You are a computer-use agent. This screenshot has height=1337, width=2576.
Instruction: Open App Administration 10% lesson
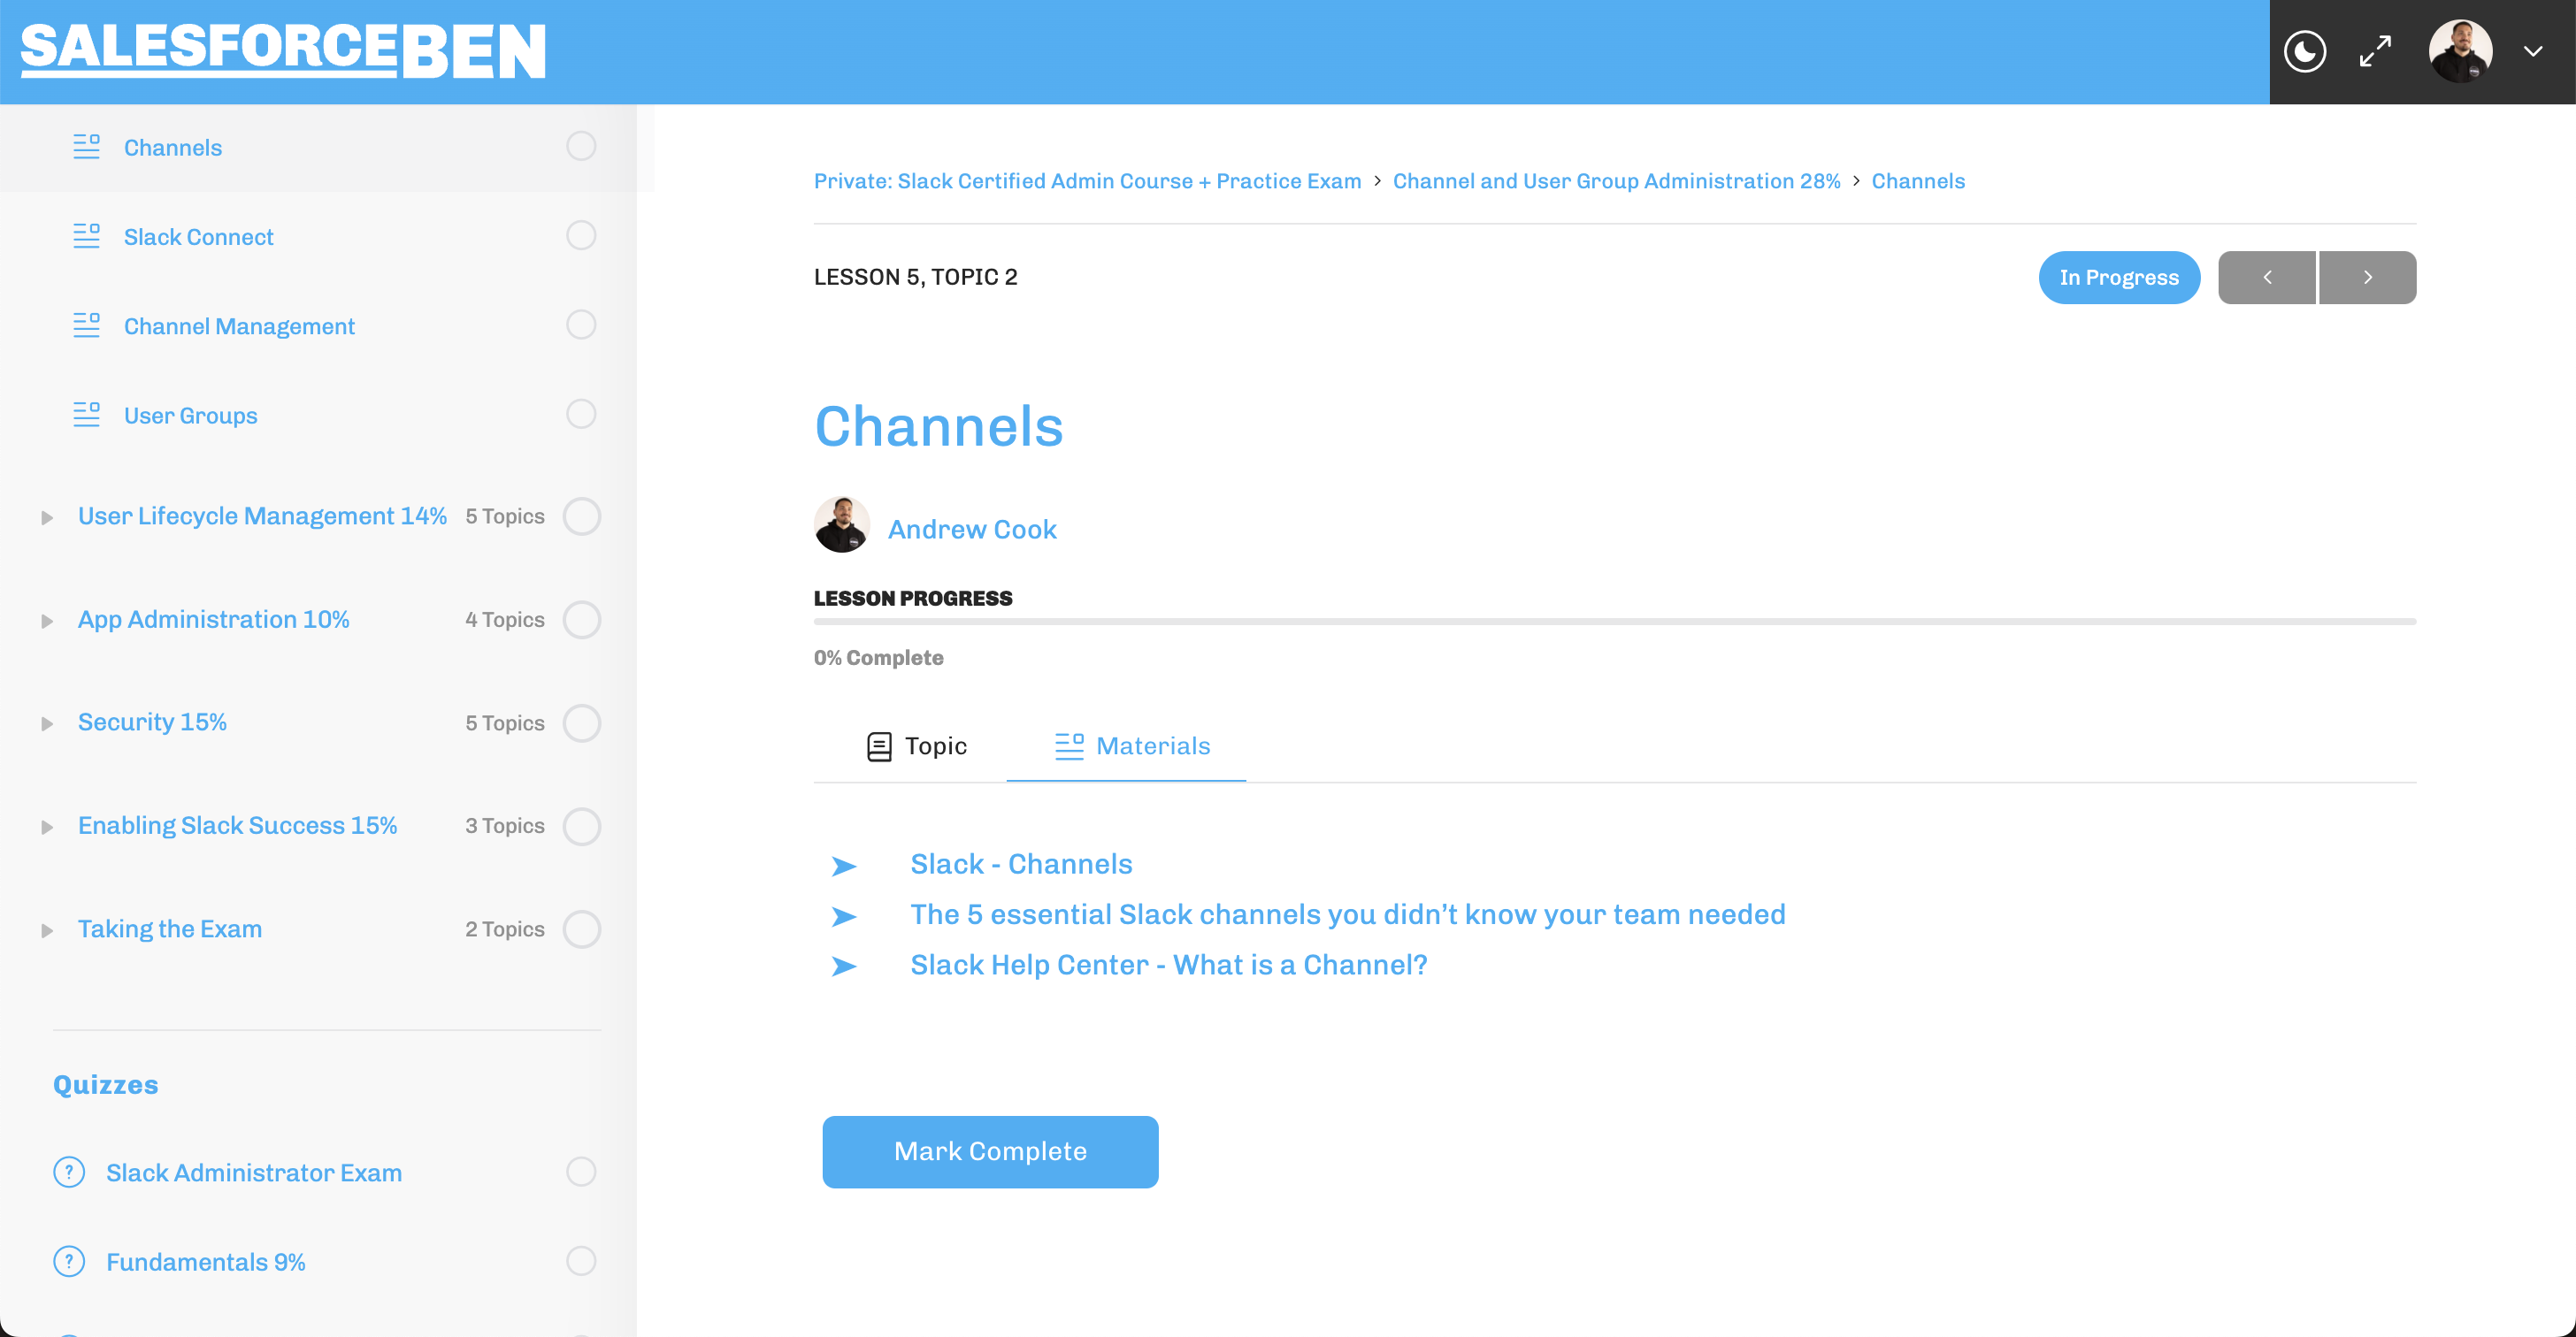click(x=214, y=620)
